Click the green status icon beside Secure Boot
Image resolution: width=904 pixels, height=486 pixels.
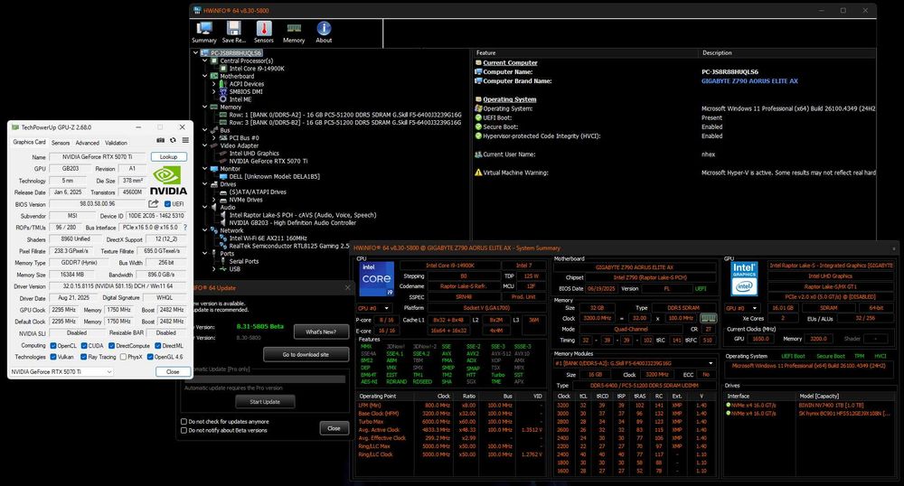[x=478, y=126]
